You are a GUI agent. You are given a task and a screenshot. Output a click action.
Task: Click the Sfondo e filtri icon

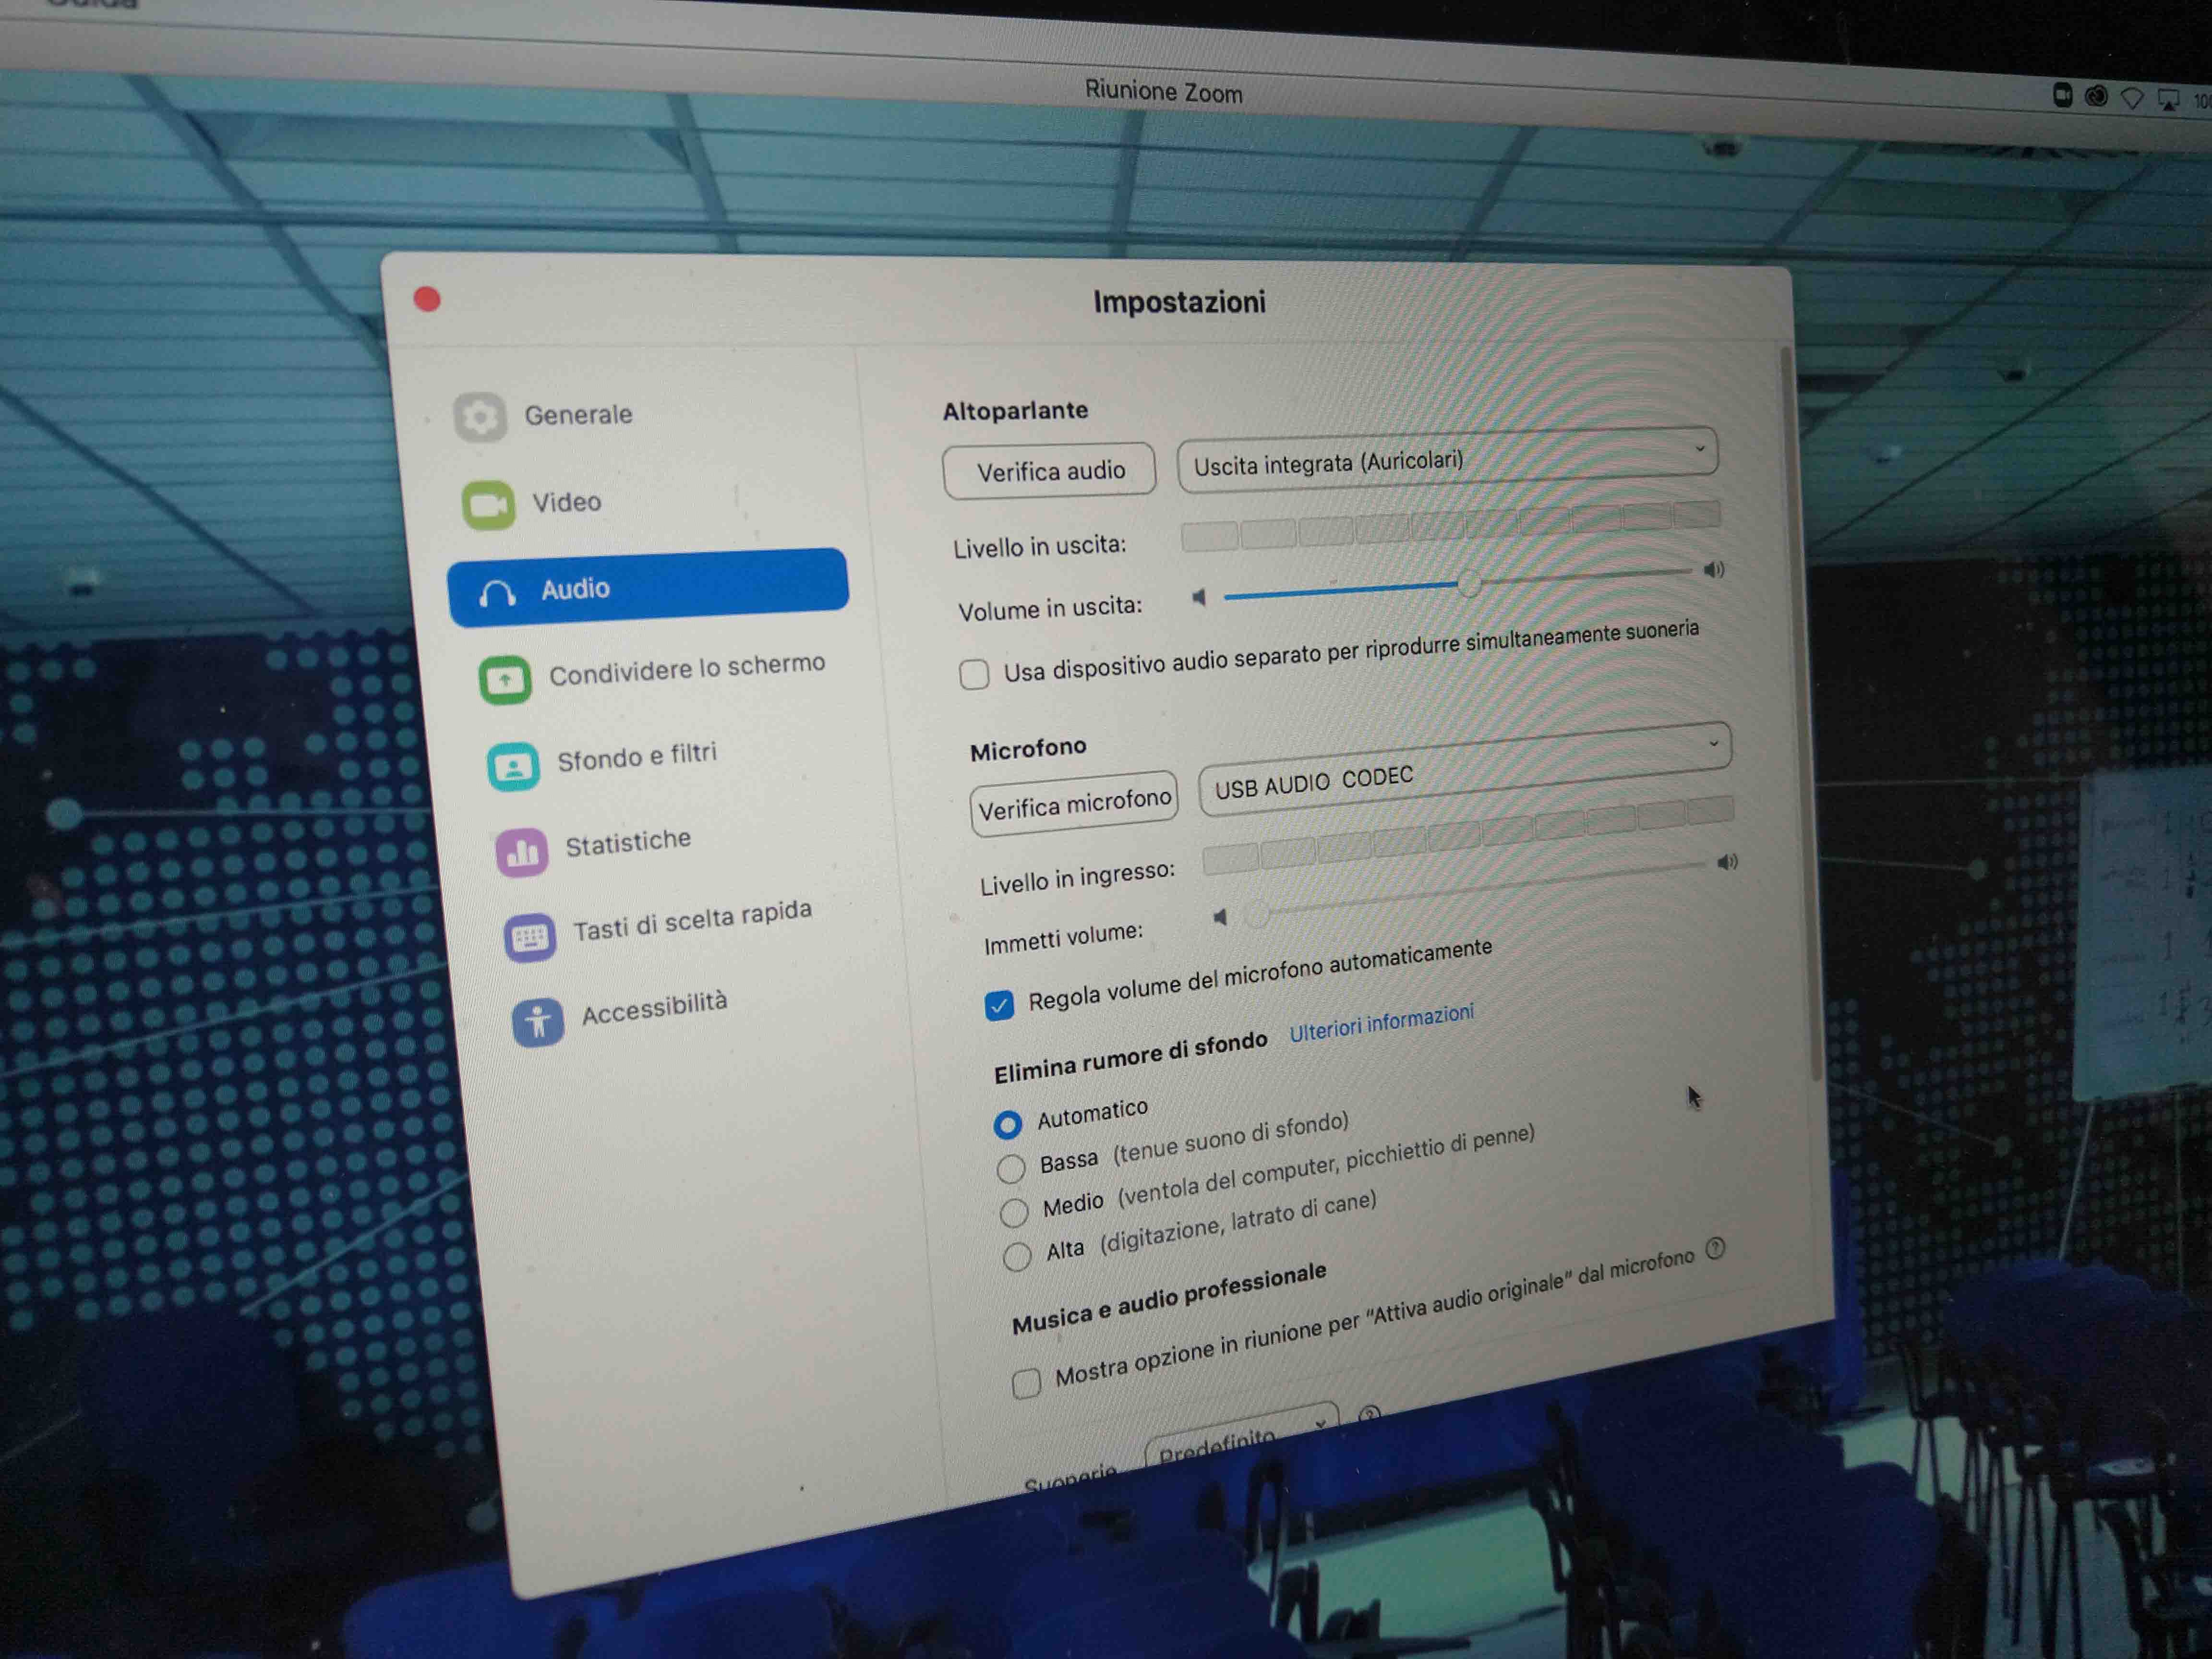pos(513,767)
